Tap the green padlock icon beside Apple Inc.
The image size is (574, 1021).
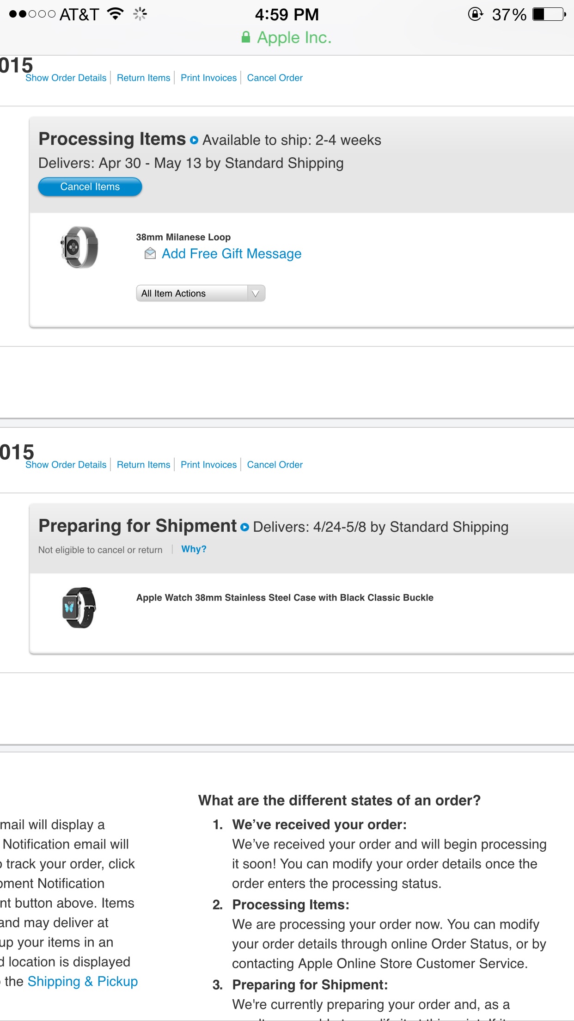coord(246,37)
